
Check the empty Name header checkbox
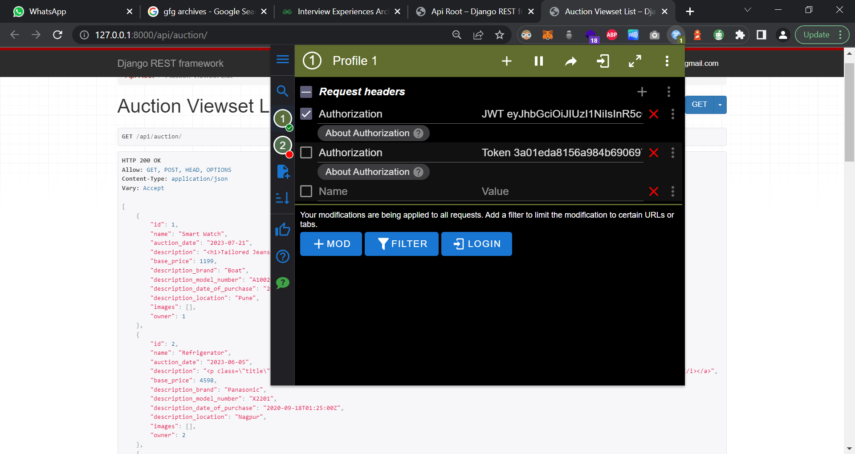(306, 191)
